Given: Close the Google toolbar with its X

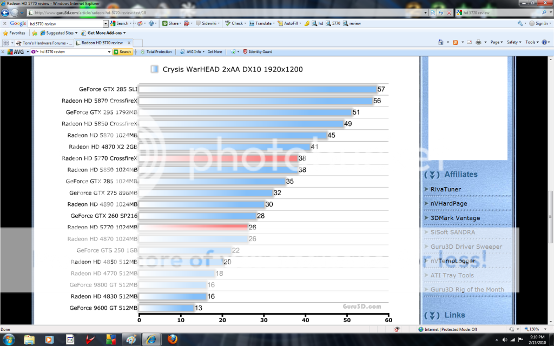Looking at the screenshot, I should 4,23.
